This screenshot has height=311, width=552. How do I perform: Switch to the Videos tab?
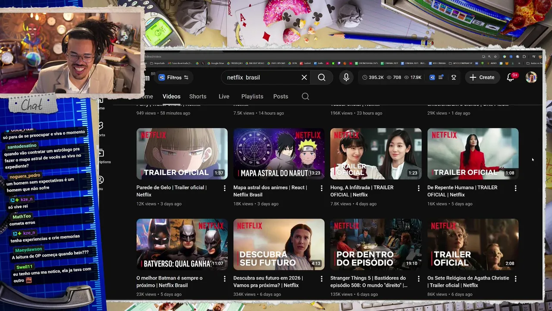pyautogui.click(x=171, y=96)
